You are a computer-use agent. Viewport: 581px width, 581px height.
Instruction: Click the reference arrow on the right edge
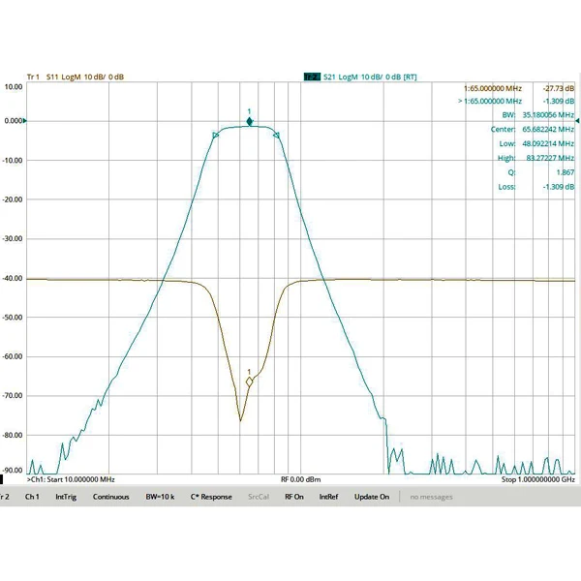(x=577, y=121)
